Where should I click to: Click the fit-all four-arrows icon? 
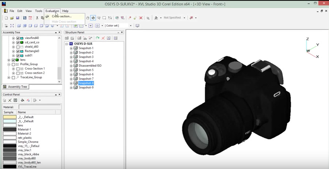click(12, 26)
